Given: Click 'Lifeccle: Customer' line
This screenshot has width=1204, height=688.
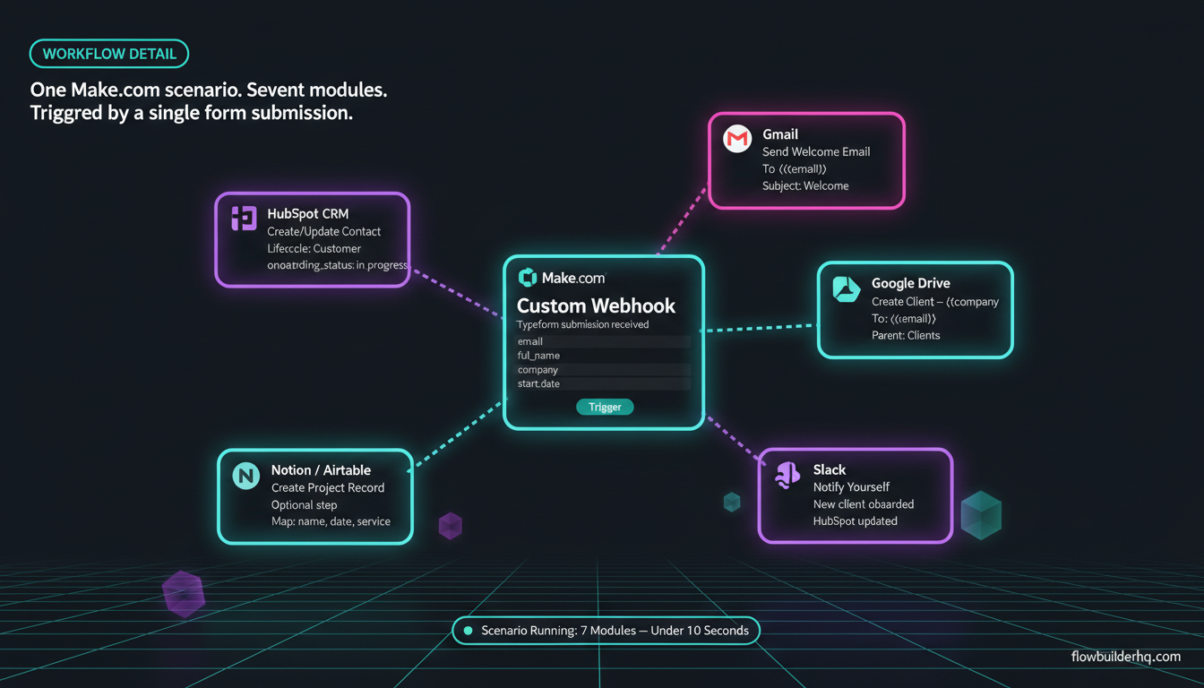Looking at the screenshot, I should 314,248.
